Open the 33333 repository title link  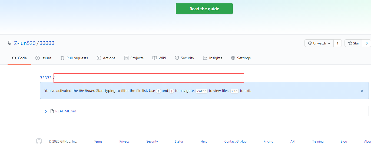coord(47,43)
